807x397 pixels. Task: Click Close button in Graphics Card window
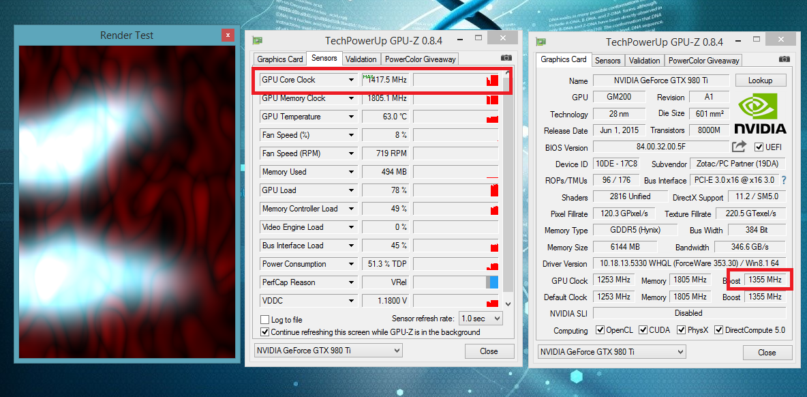pos(767,353)
